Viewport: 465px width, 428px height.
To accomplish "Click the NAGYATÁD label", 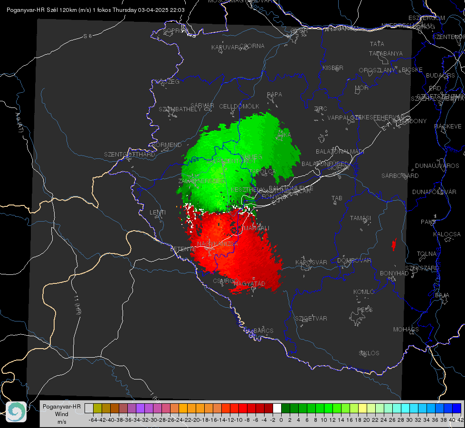I will point(249,283).
